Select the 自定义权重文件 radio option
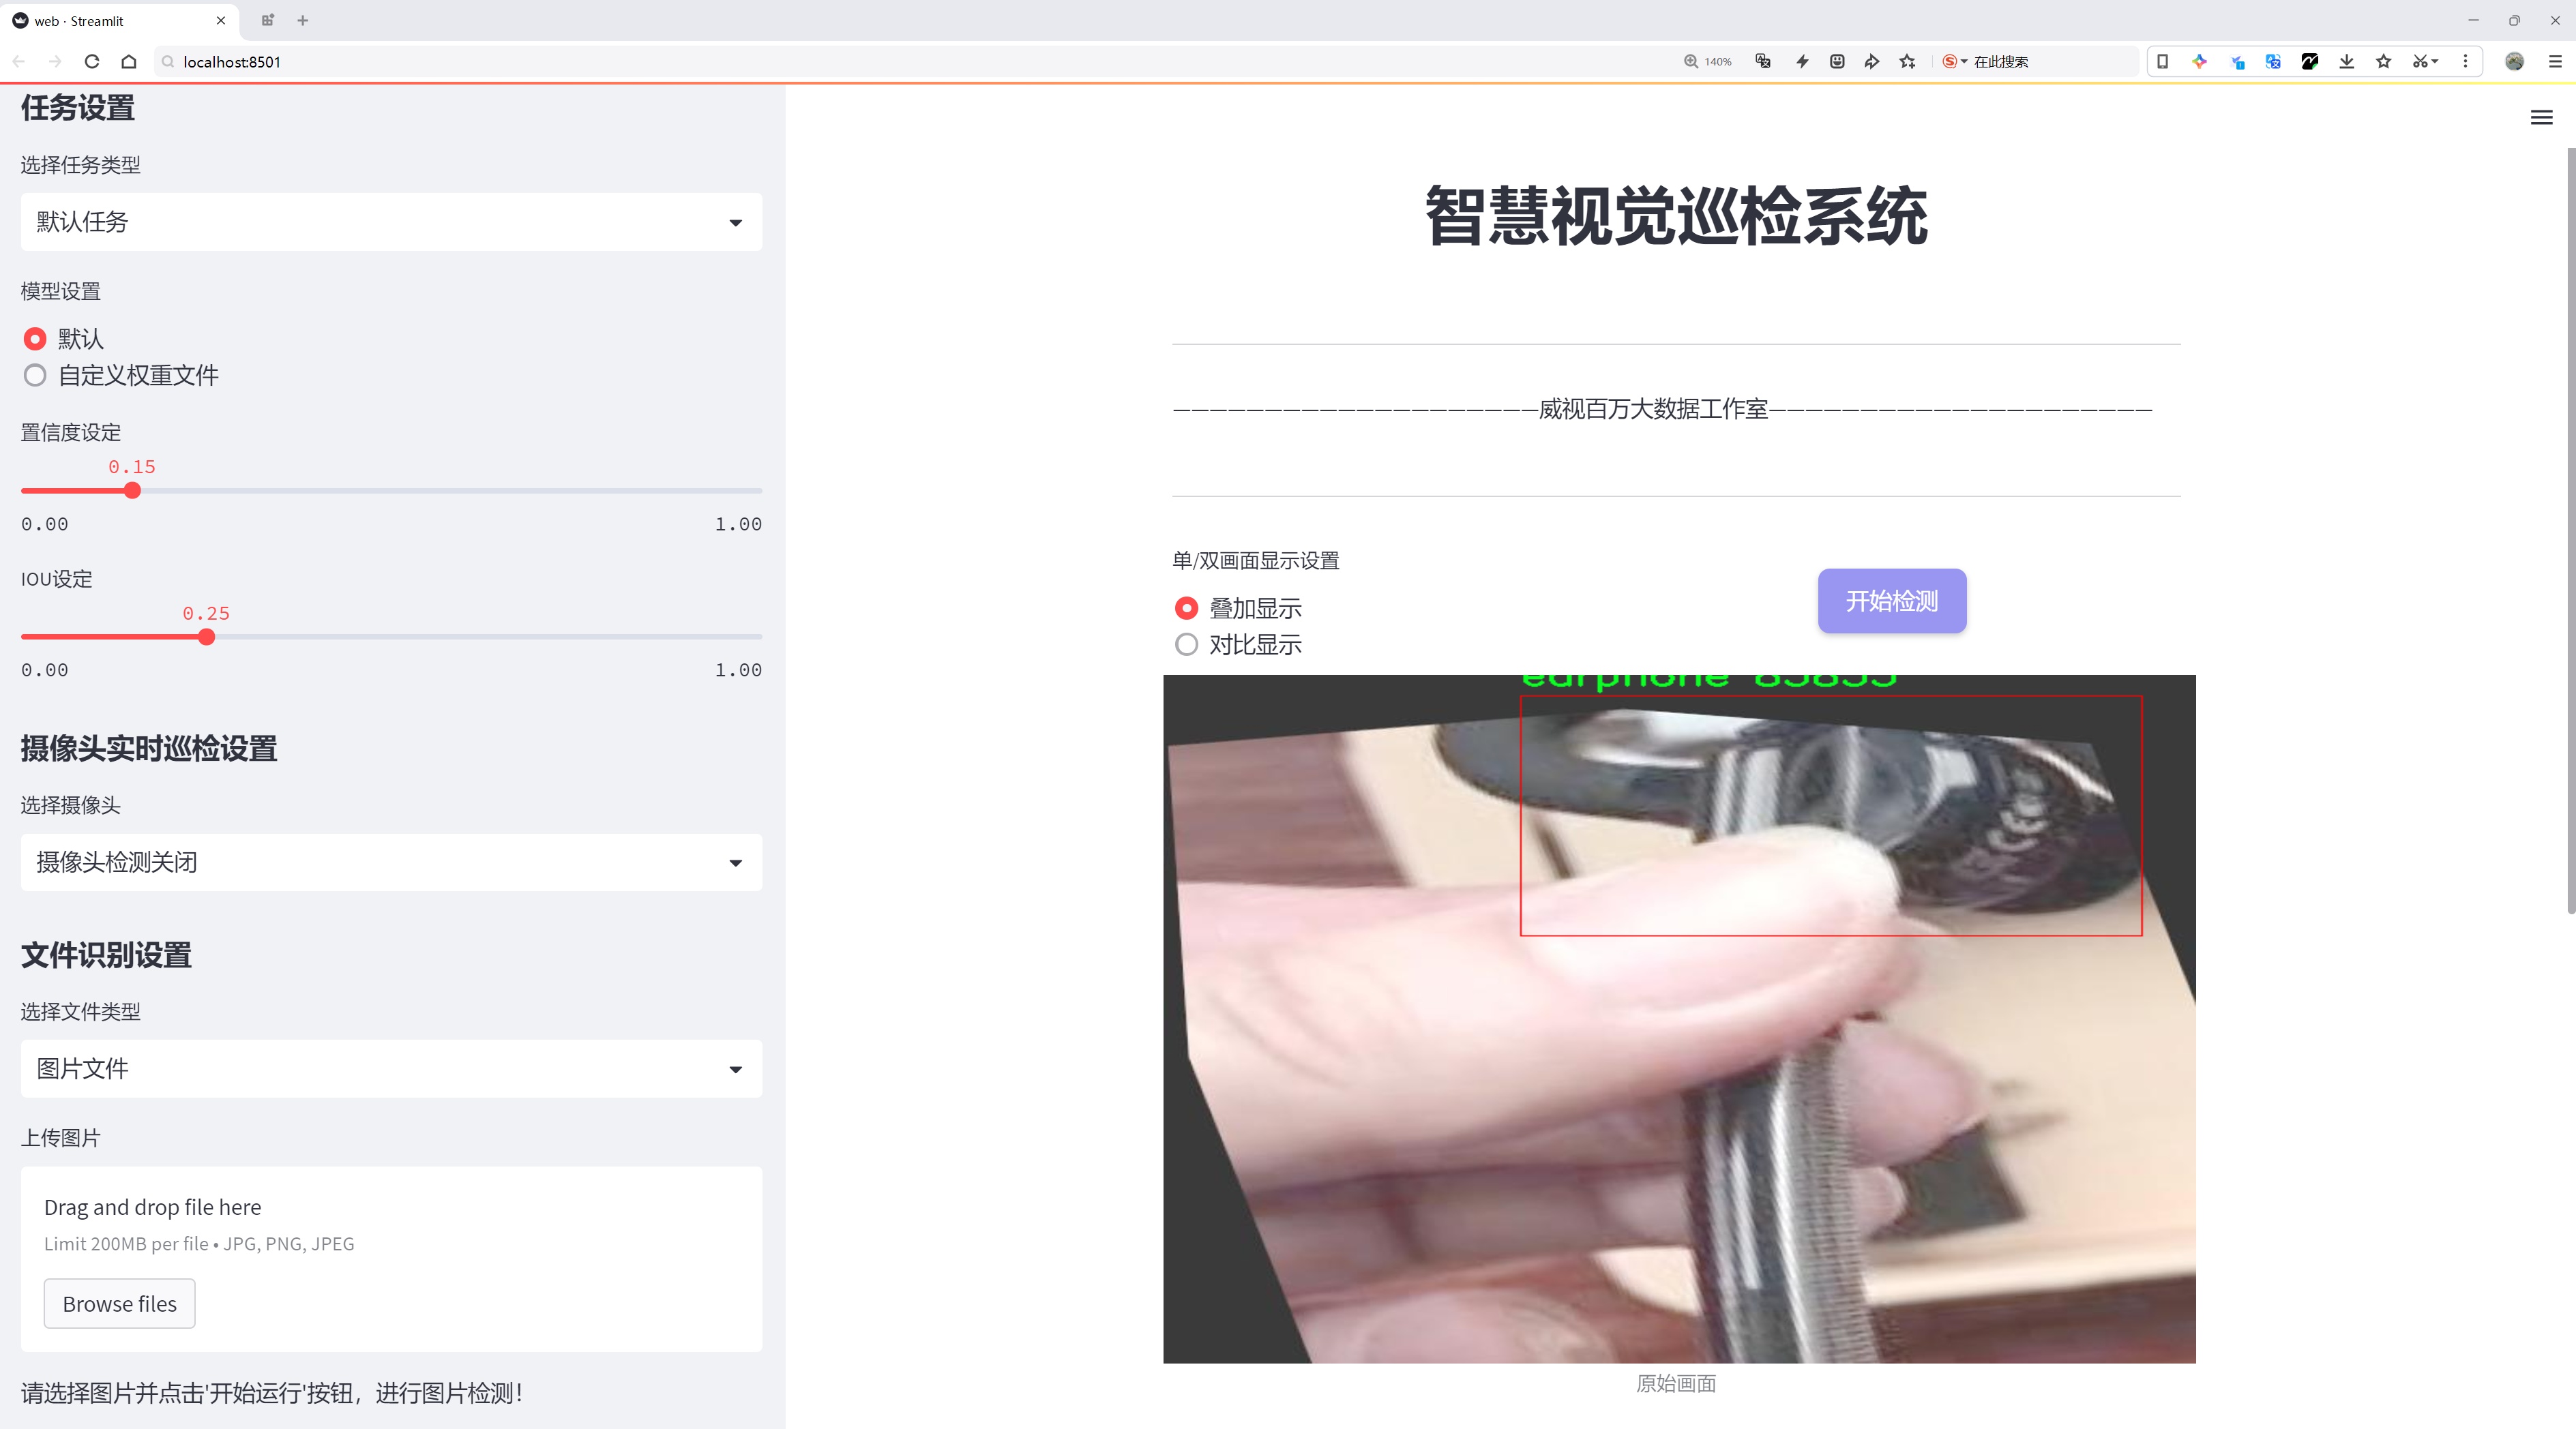The height and width of the screenshot is (1429, 2576). pos(35,376)
